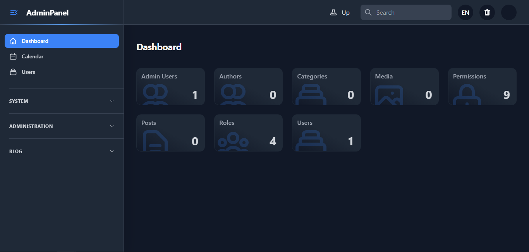Screen dimensions: 529x252
Task: Collapse the sidebar using the hamburger icon
Action: click(14, 12)
